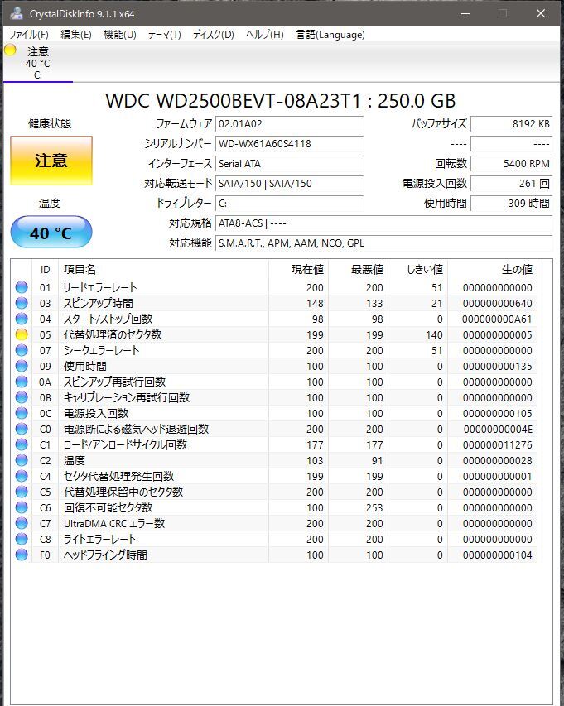The height and width of the screenshot is (706, 564).
Task: Click the features field S.M.A.R.T., APM, AAM
Action: click(x=383, y=243)
